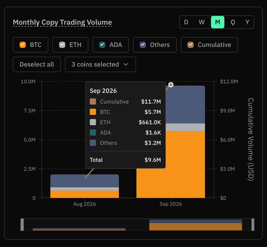Click the $1.6K ADA value
The image size is (267, 247).
[x=153, y=132]
